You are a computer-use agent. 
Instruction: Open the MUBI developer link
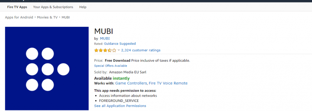click(x=105, y=39)
